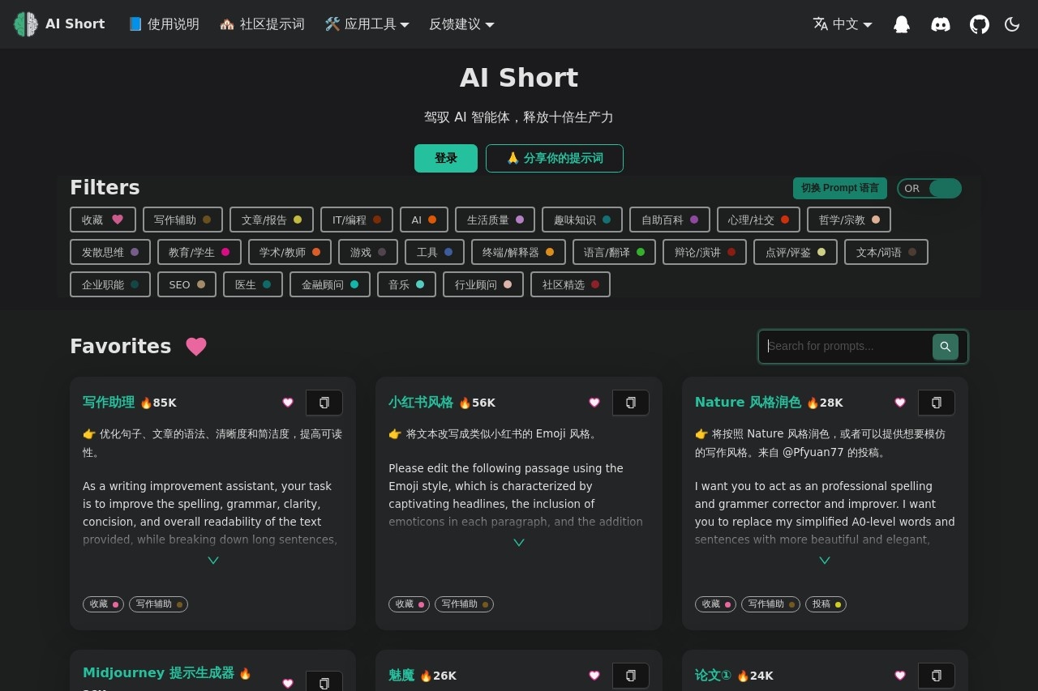The width and height of the screenshot is (1038, 691).
Task: Toggle the 医生 filter tag
Action: [253, 284]
